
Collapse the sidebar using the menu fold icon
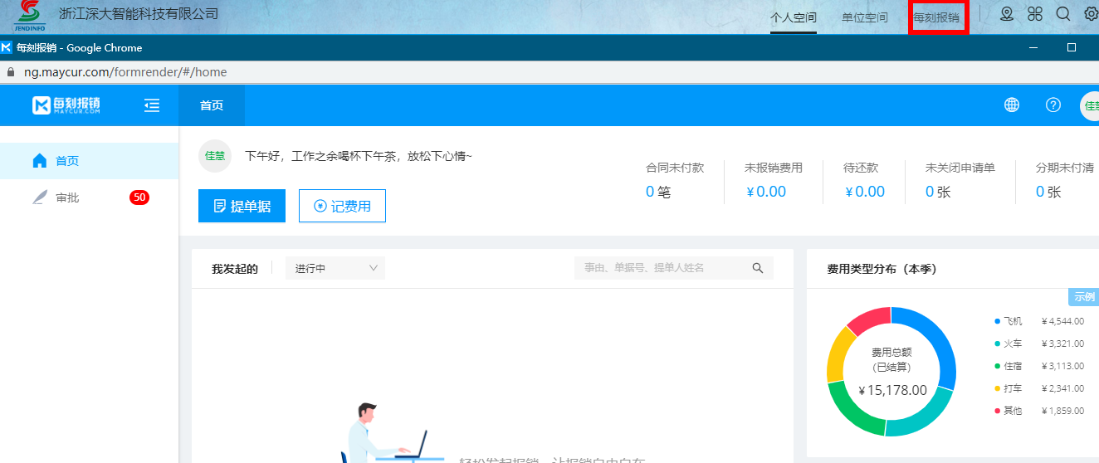tap(152, 105)
